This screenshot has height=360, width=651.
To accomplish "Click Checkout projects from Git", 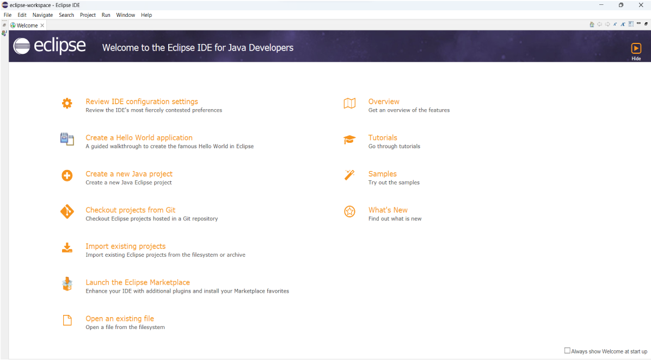I will coord(130,210).
